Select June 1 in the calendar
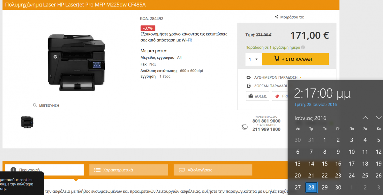This screenshot has height=195, width=383. pyautogui.click(x=325, y=140)
